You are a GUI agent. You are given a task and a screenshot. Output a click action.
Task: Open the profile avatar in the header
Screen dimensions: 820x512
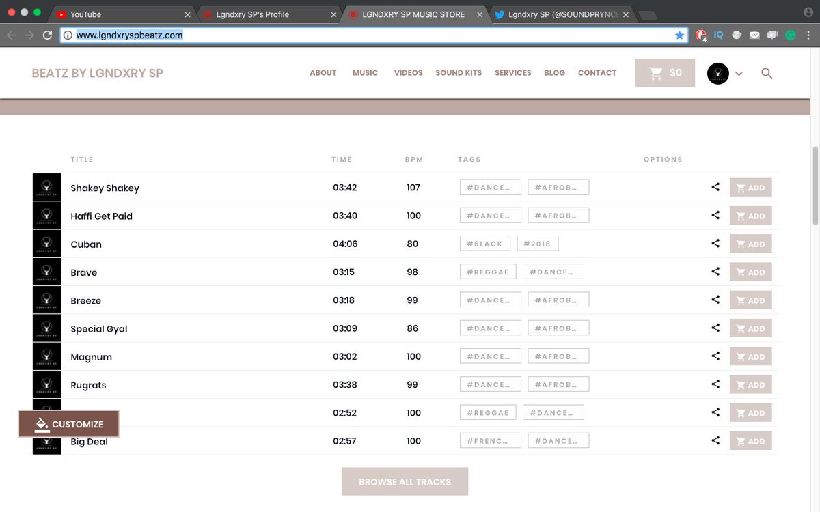click(x=718, y=73)
